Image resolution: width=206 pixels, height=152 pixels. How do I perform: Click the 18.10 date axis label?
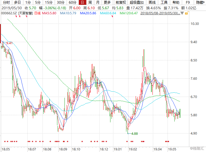coord(76,149)
